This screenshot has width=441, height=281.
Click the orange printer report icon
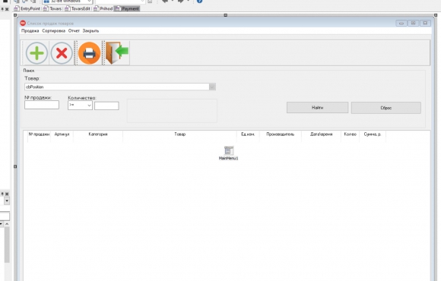(89, 53)
